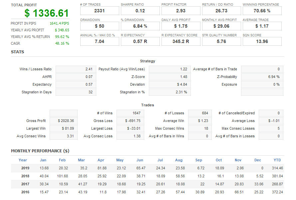Select Gross Loss field $ -691.75
The image size is (296, 200).
pyautogui.click(x=130, y=121)
